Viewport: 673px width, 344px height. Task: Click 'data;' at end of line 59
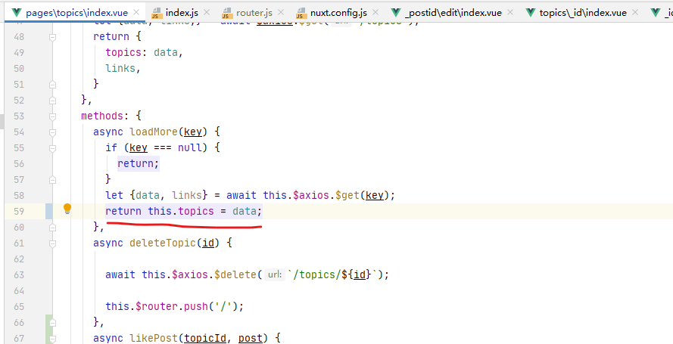(248, 211)
